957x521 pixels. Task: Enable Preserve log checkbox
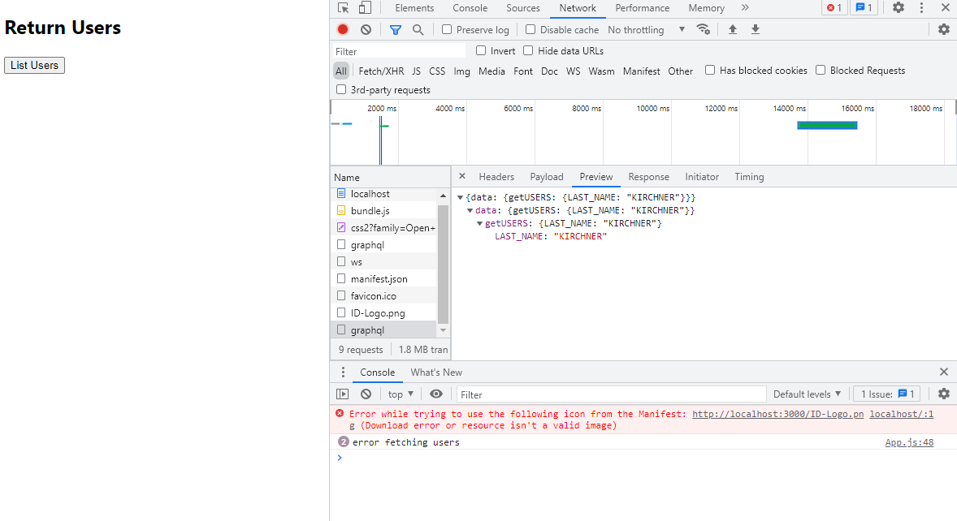(x=447, y=29)
